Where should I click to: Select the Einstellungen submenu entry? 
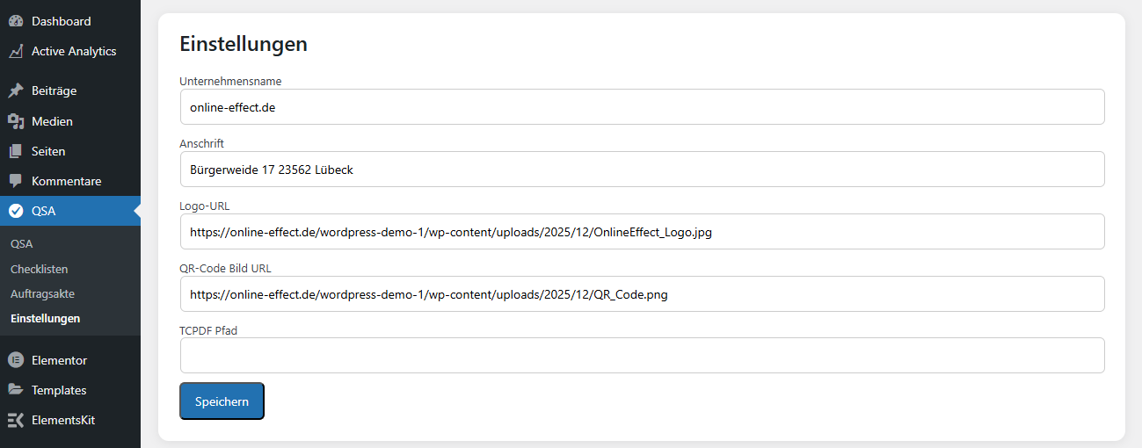(45, 318)
